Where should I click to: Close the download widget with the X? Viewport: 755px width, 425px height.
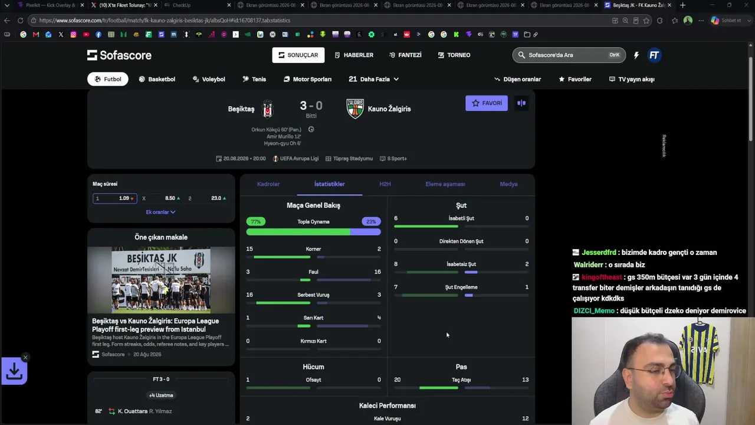25,357
